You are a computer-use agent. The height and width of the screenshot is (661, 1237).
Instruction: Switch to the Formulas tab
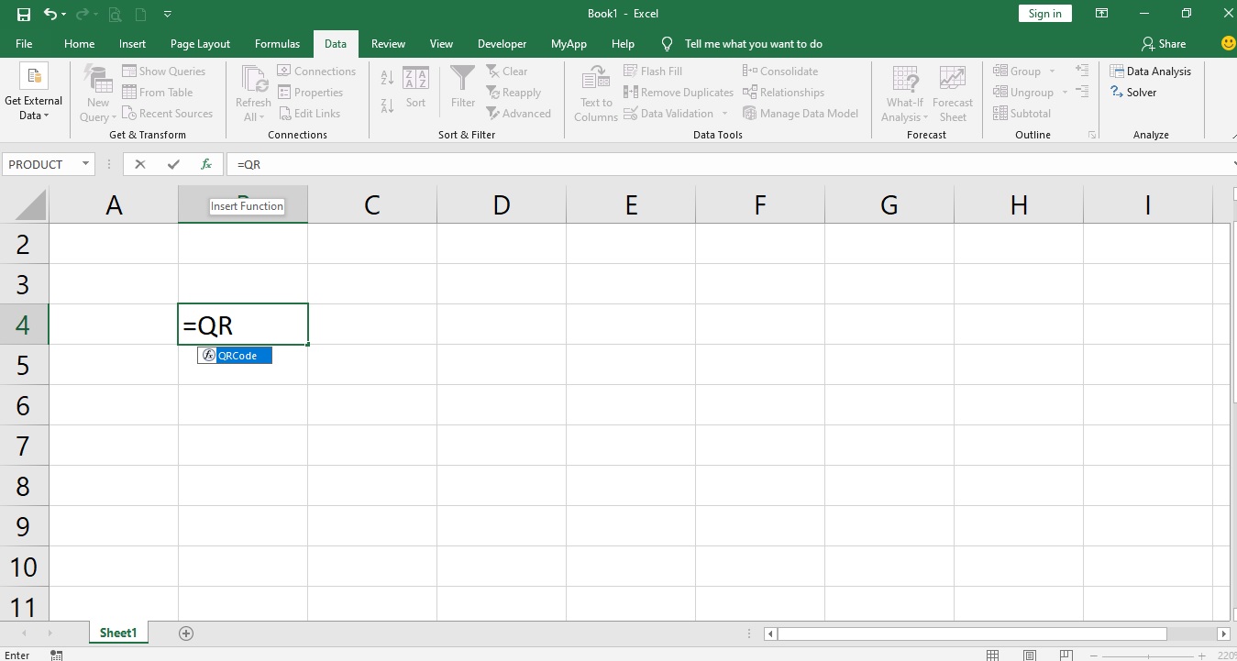pyautogui.click(x=277, y=43)
